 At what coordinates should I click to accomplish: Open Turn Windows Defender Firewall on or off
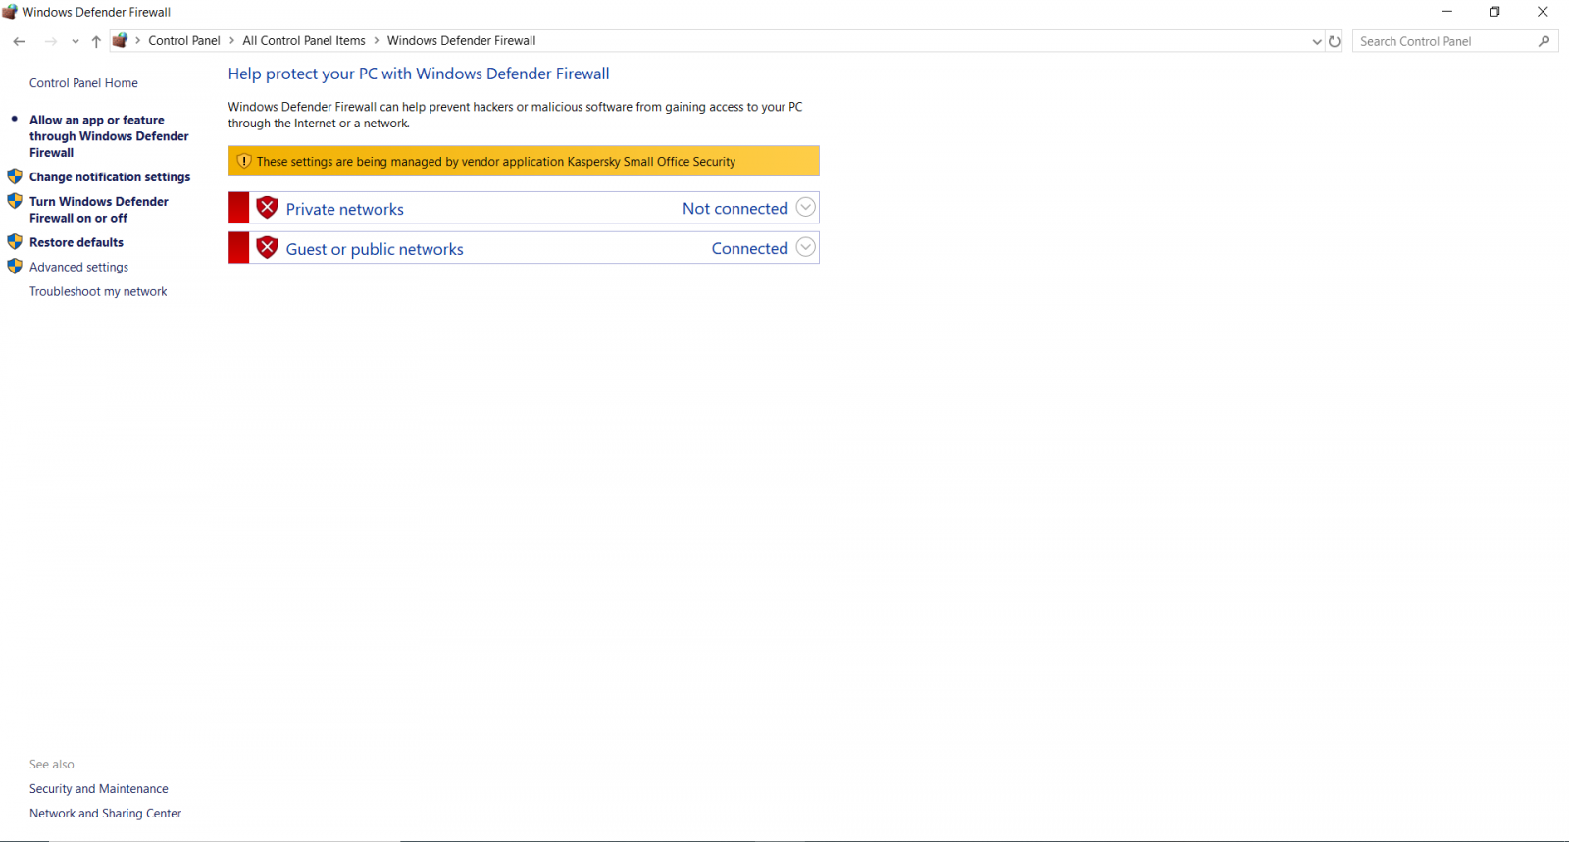(x=98, y=210)
